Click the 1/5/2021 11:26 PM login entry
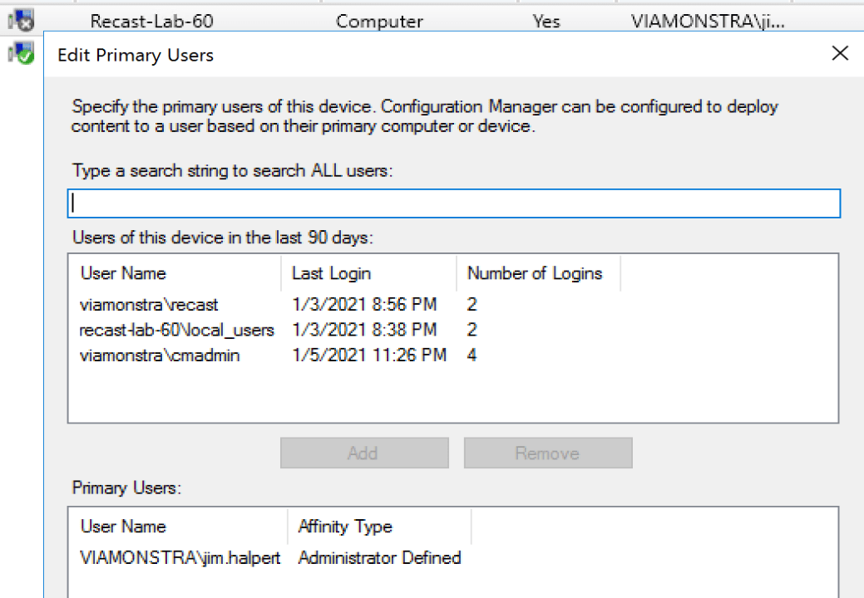Screen dimensions: 864x598 pyautogui.click(x=369, y=355)
